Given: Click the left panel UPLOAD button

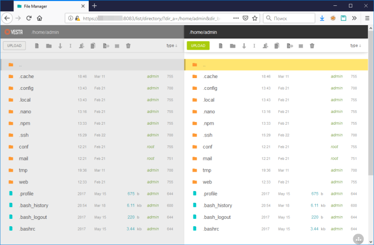Looking at the screenshot, I should 14,45.
